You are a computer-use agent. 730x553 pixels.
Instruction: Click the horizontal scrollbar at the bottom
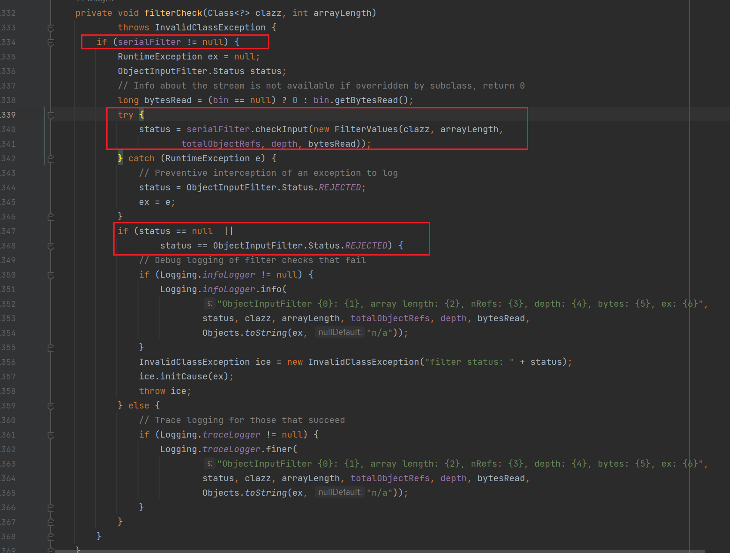click(379, 551)
